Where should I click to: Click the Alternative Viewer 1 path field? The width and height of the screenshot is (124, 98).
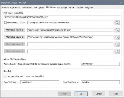[70, 30]
